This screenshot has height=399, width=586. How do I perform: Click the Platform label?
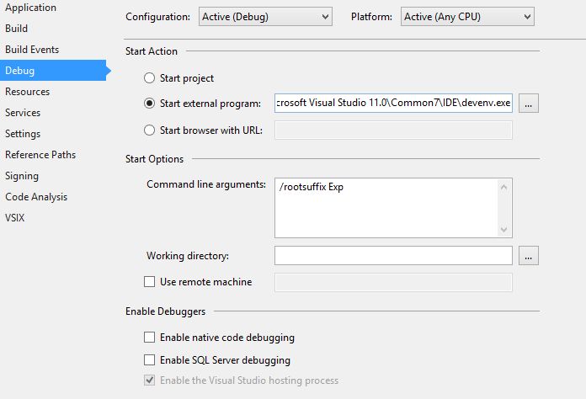pyautogui.click(x=371, y=17)
